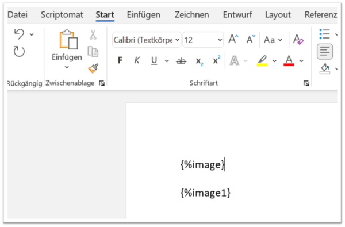Viewport: 345px width, 227px height.
Task: Increase font size with larger A icon
Action: [233, 40]
